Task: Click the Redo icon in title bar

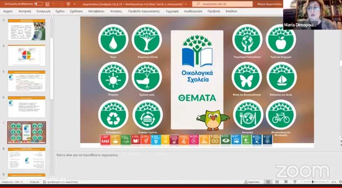Action: point(62,4)
